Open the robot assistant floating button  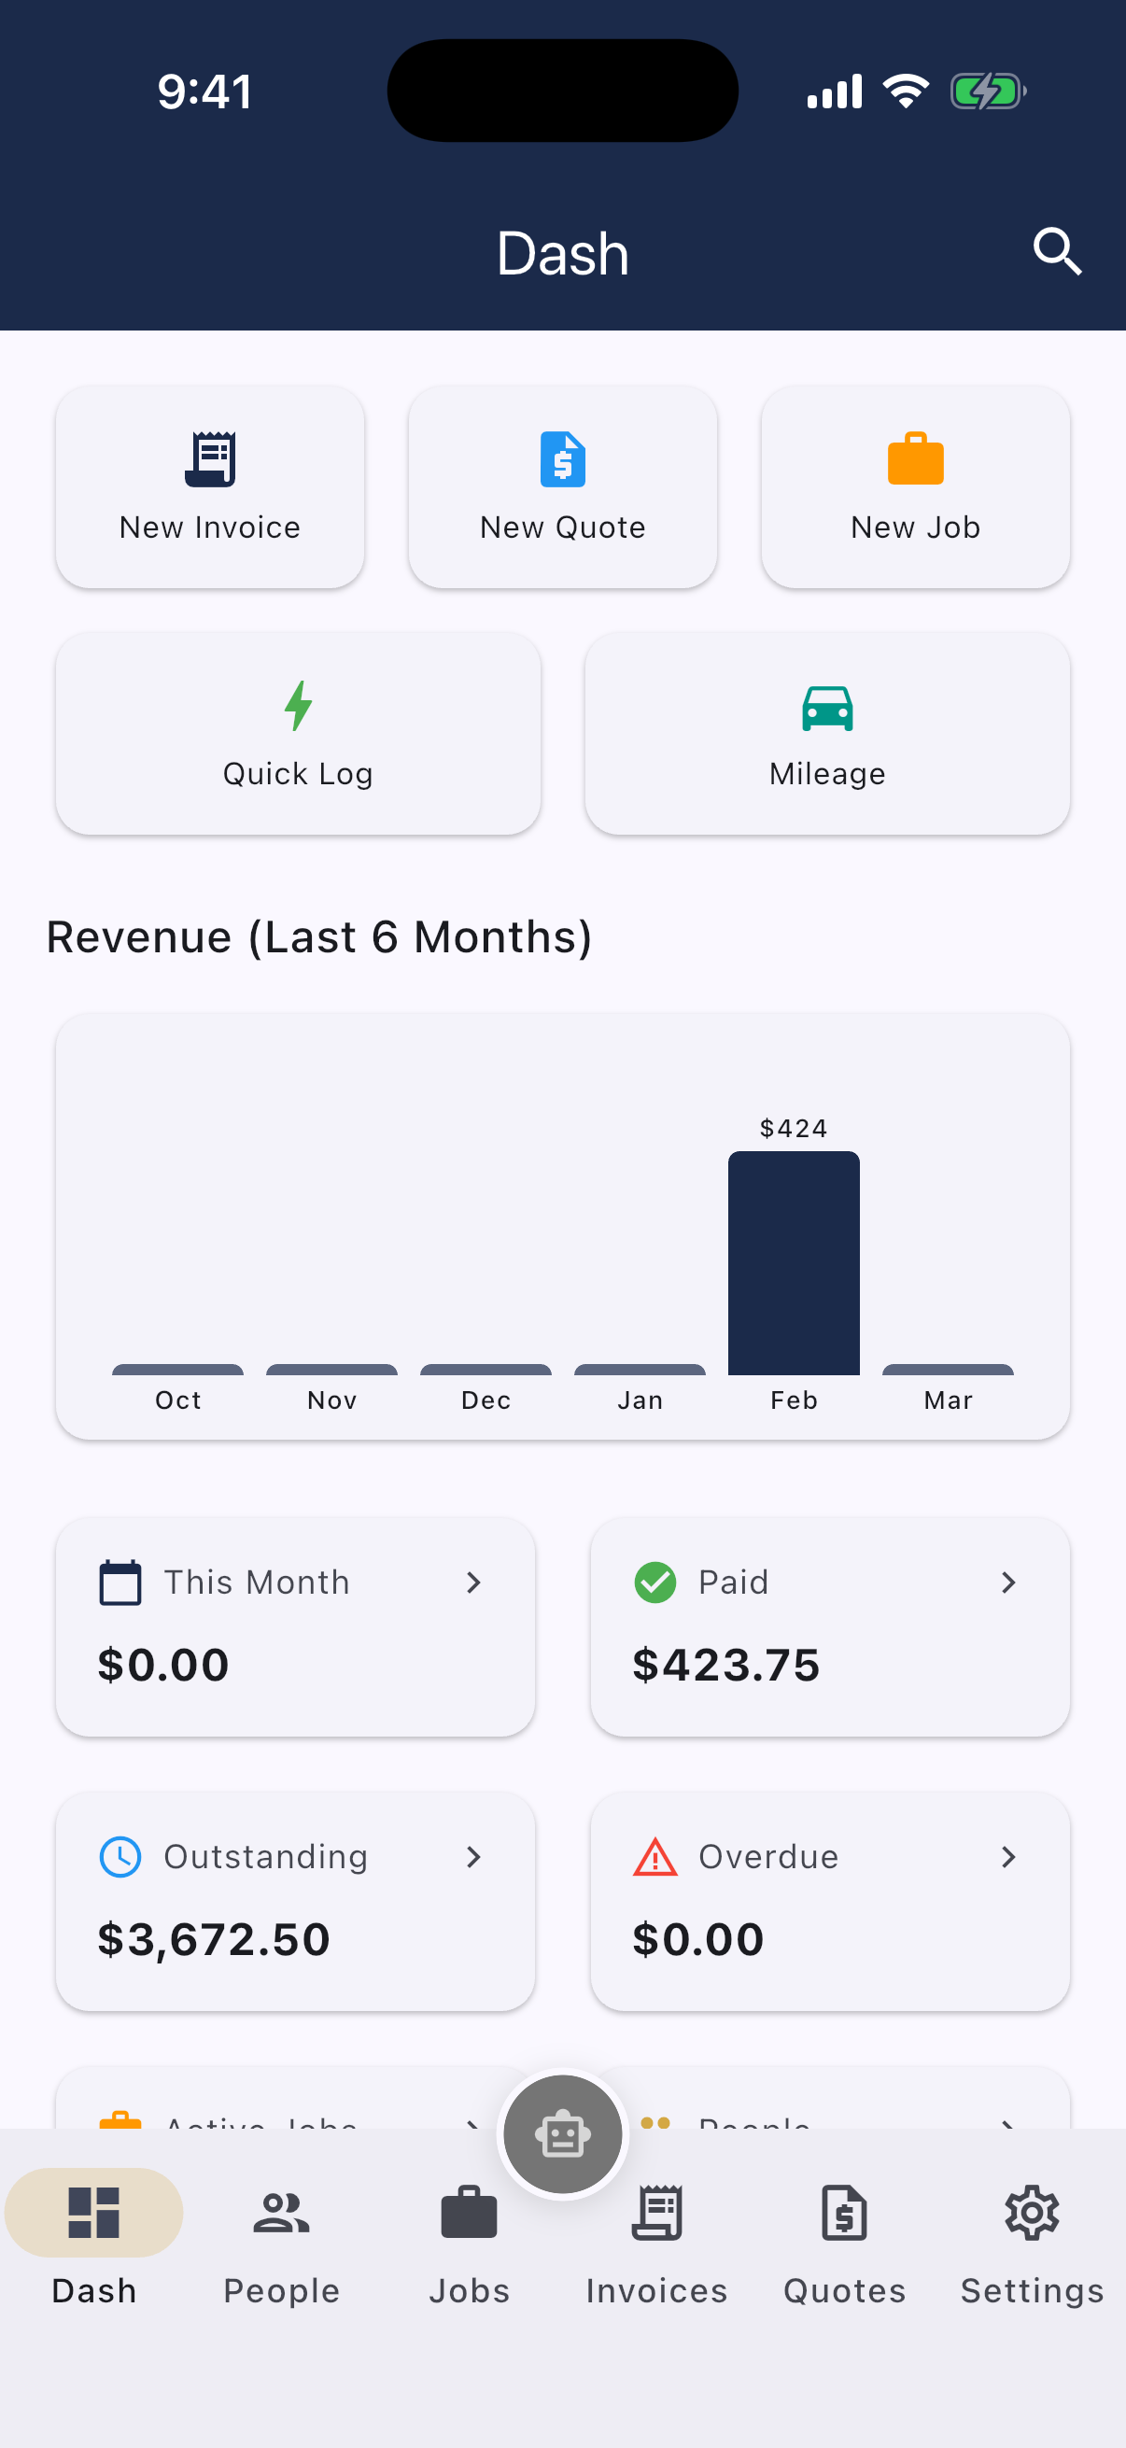[562, 2134]
